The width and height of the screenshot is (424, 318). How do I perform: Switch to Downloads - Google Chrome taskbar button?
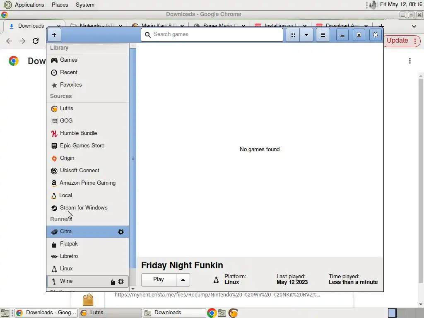point(46,313)
